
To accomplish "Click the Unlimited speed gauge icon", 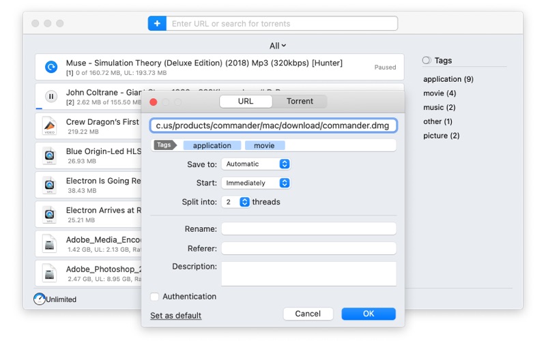I will (40, 299).
